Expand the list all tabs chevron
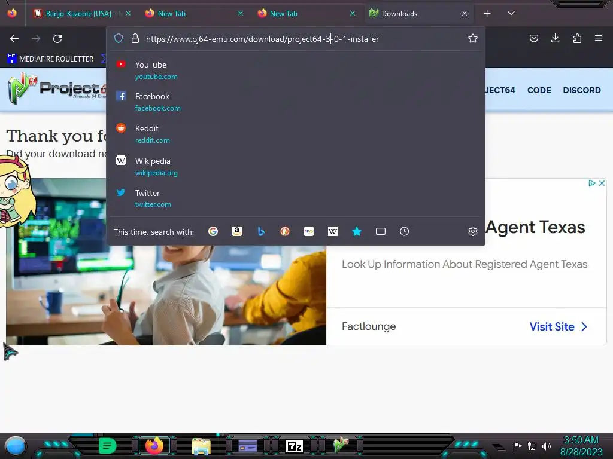 (x=511, y=13)
